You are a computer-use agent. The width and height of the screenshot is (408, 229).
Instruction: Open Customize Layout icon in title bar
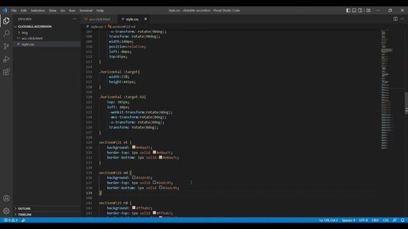tap(368, 10)
